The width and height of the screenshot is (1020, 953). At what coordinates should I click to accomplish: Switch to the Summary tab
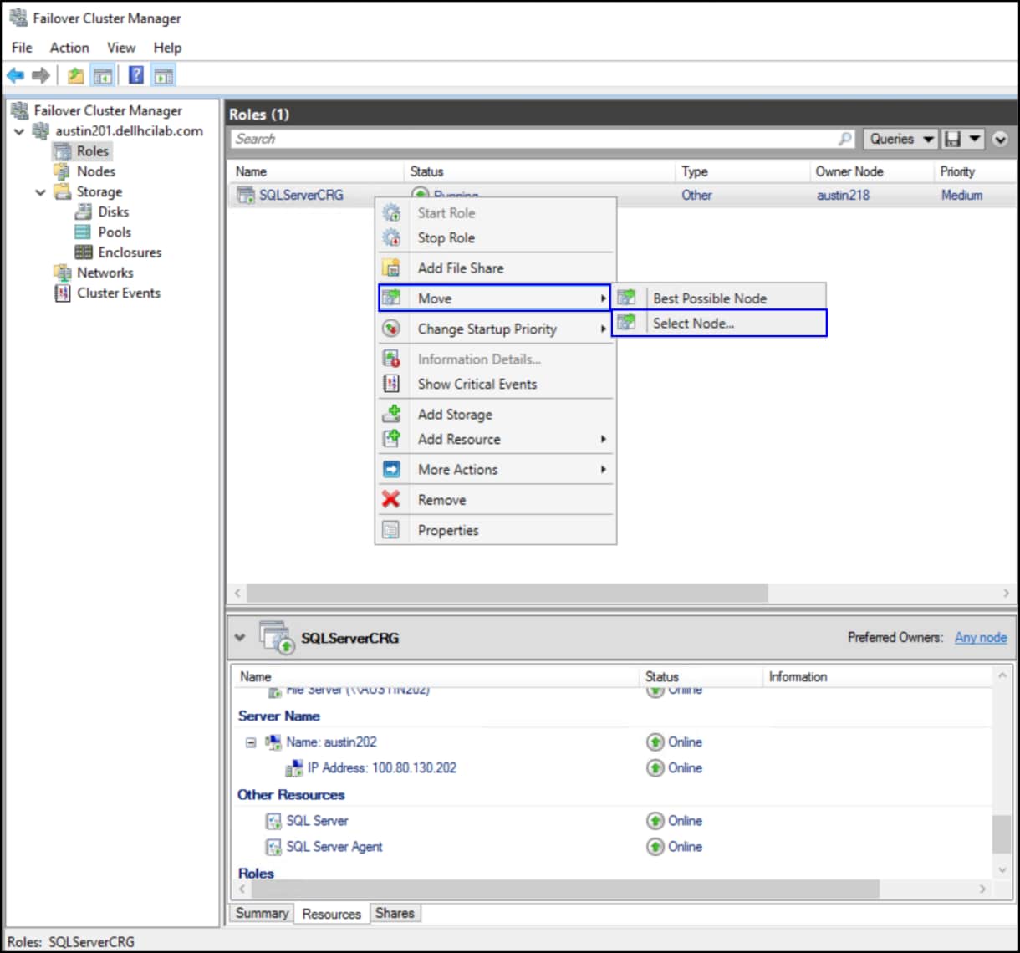tap(262, 913)
